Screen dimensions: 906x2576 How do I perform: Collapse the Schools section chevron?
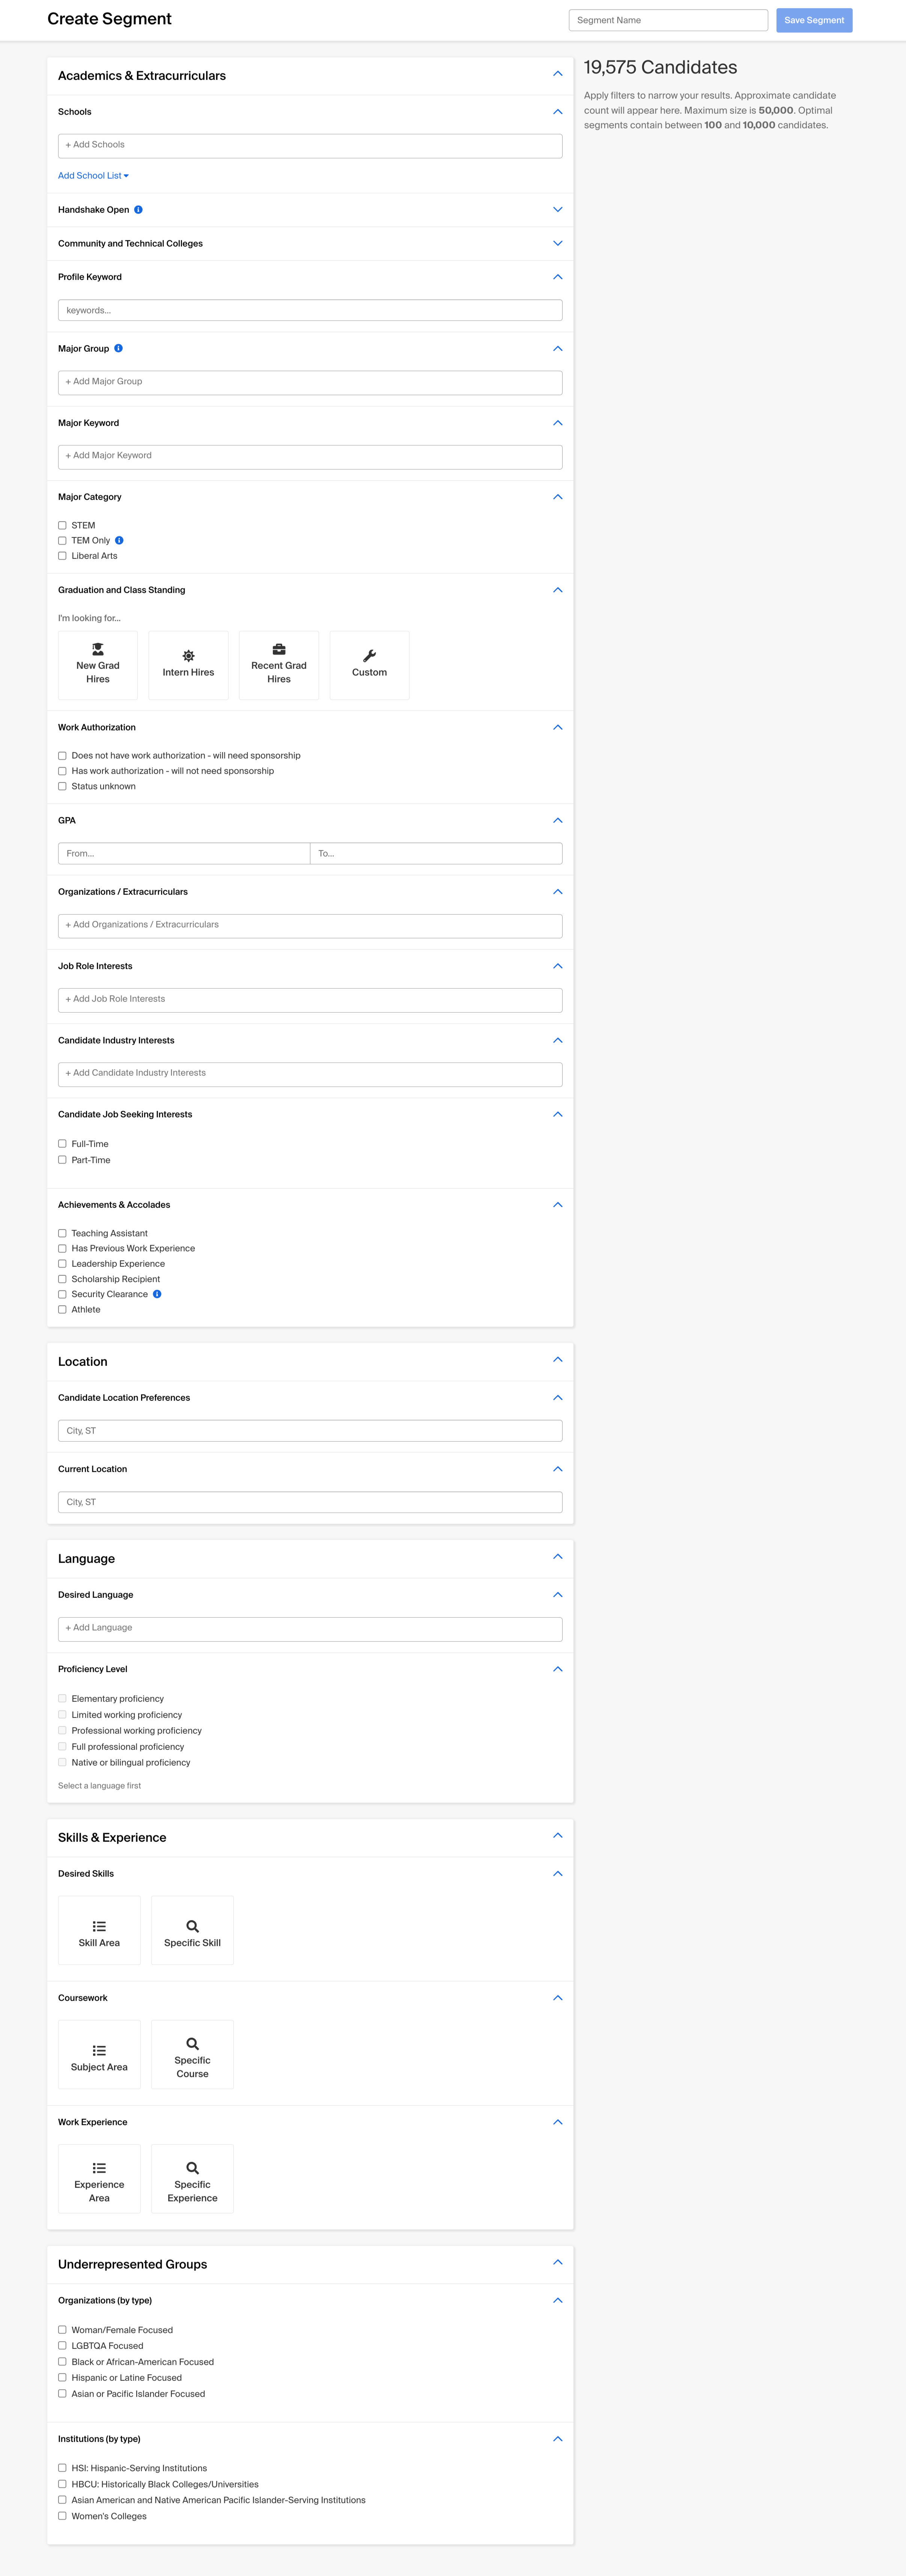(x=558, y=112)
